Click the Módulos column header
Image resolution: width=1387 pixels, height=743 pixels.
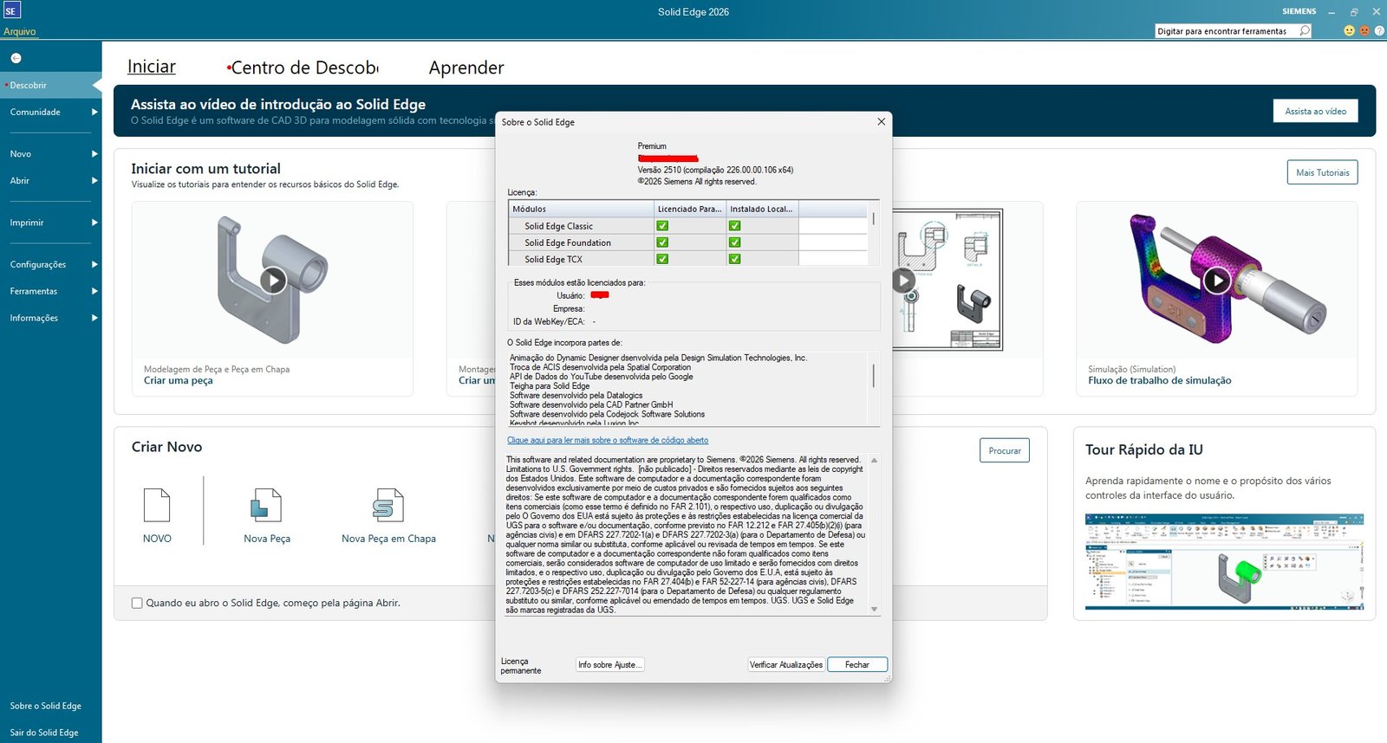point(581,209)
